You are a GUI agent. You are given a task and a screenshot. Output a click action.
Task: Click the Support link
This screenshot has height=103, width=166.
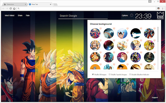[155, 98]
